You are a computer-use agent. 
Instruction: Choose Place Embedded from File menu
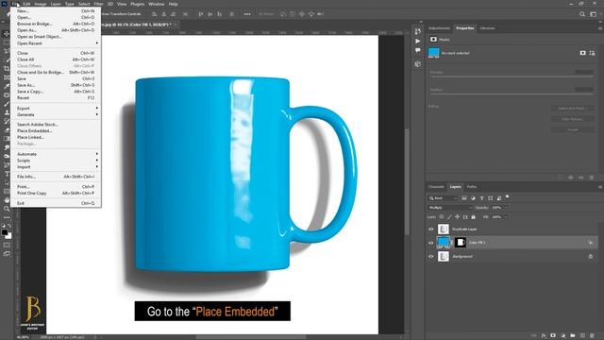tap(56, 131)
